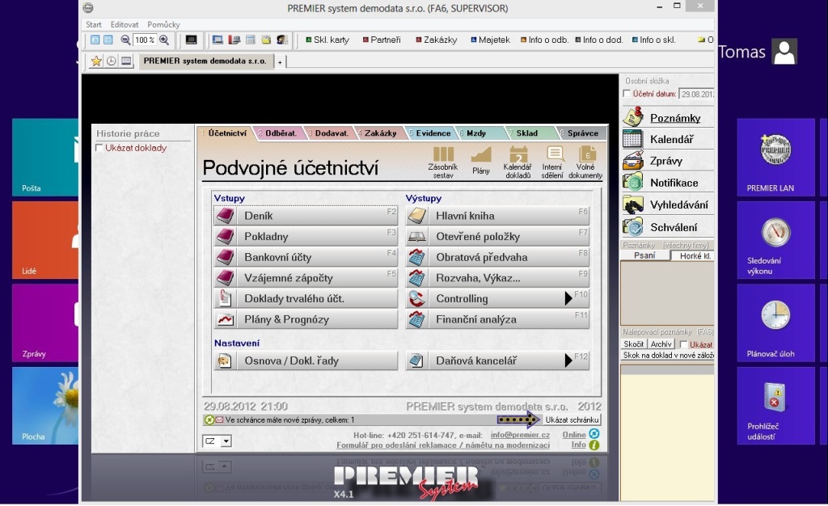Click the person user toolbar icon

pyautogui.click(x=282, y=40)
